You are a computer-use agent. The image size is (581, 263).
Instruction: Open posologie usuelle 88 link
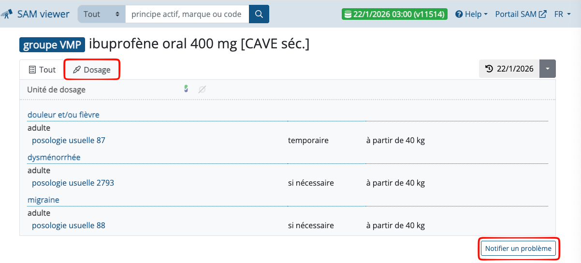coord(68,225)
